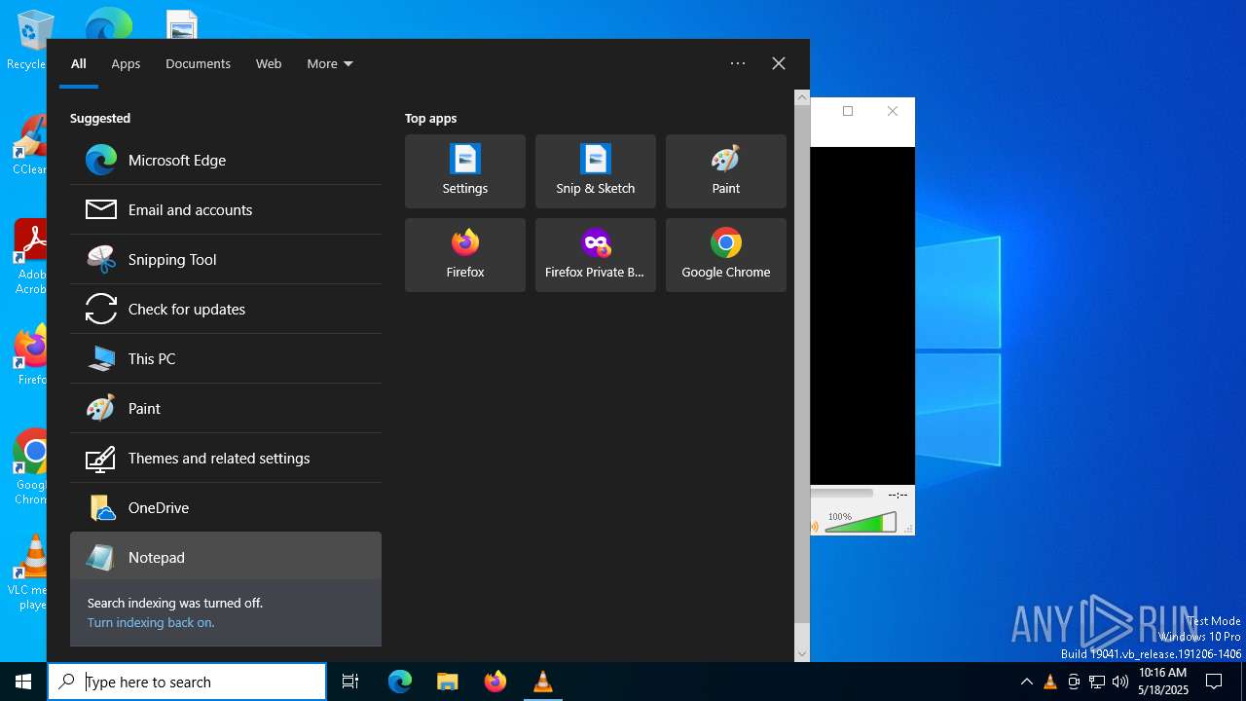1246x701 pixels.
Task: Close the VLC window
Action: point(893,111)
